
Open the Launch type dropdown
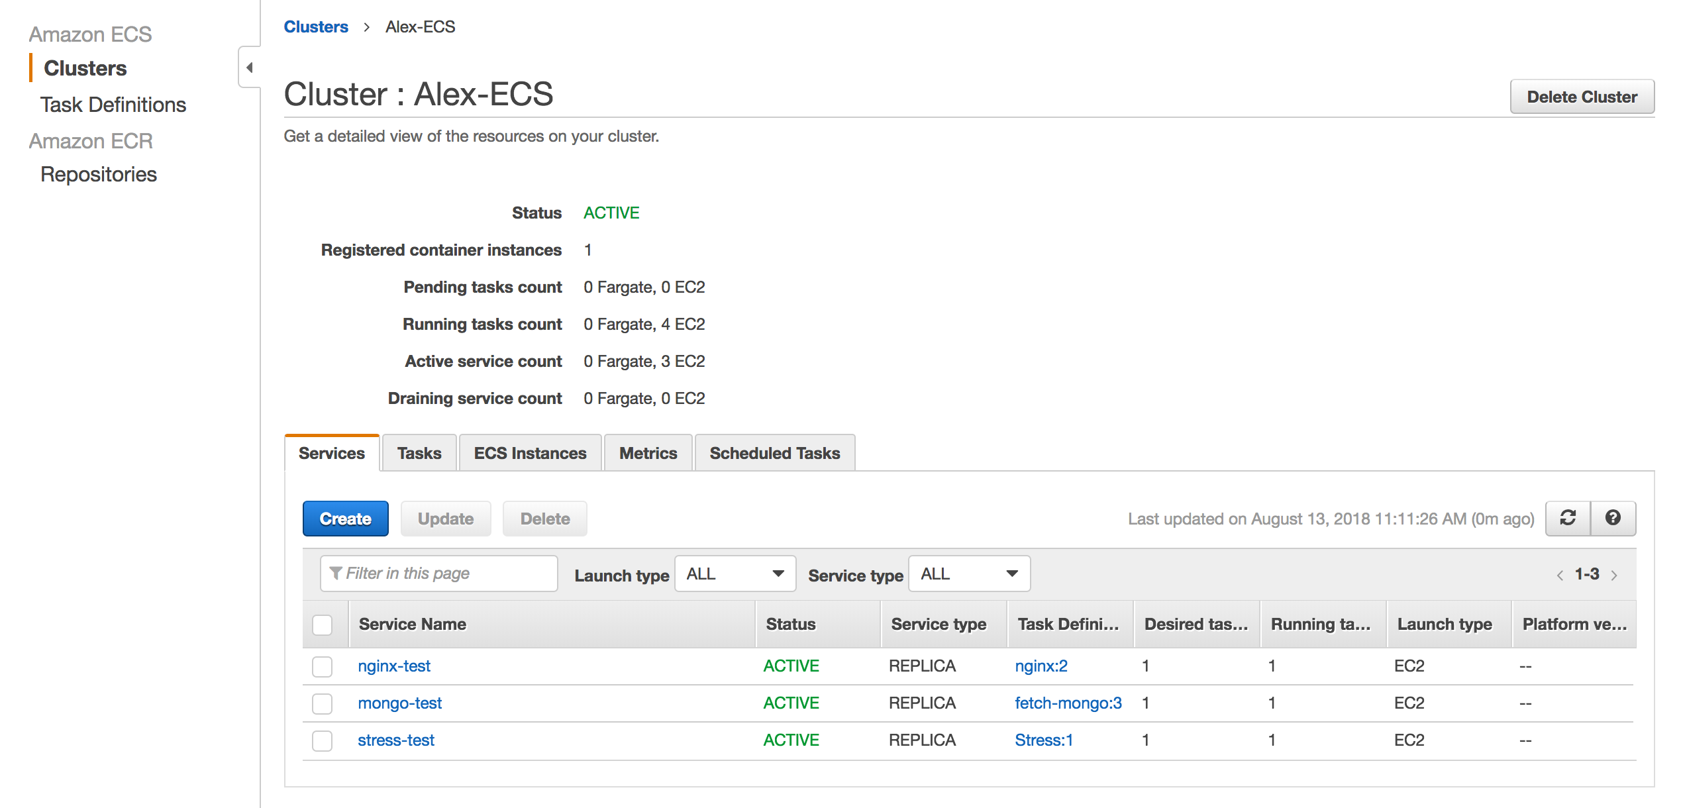[734, 574]
